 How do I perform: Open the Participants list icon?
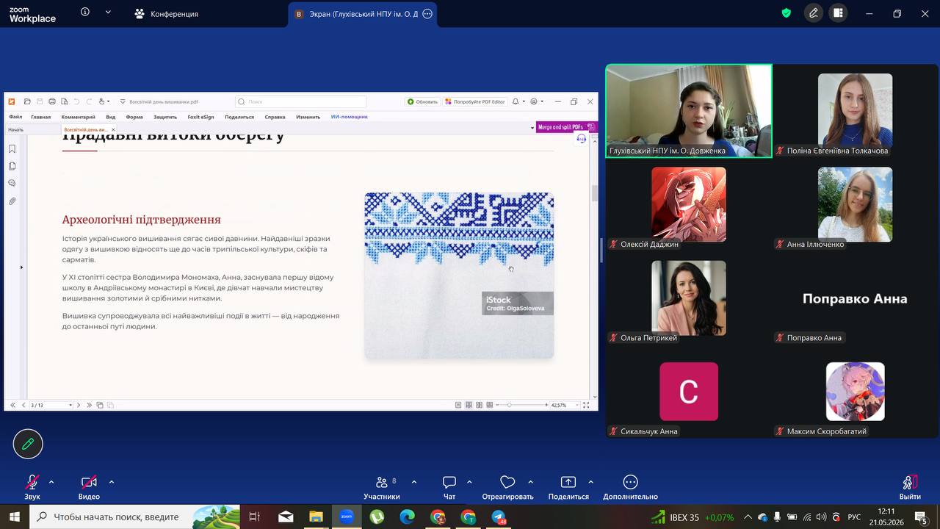click(x=381, y=483)
